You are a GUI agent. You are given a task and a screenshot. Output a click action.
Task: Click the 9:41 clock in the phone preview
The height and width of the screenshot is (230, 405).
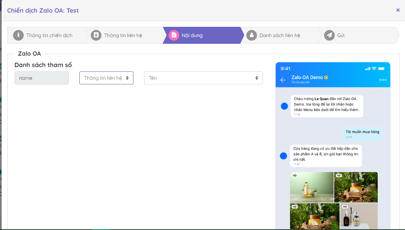285,69
